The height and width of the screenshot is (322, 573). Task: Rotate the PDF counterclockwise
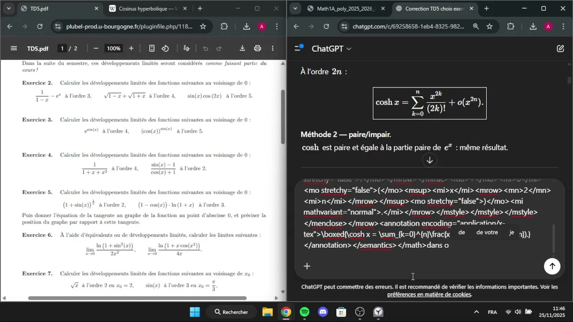coord(165,48)
